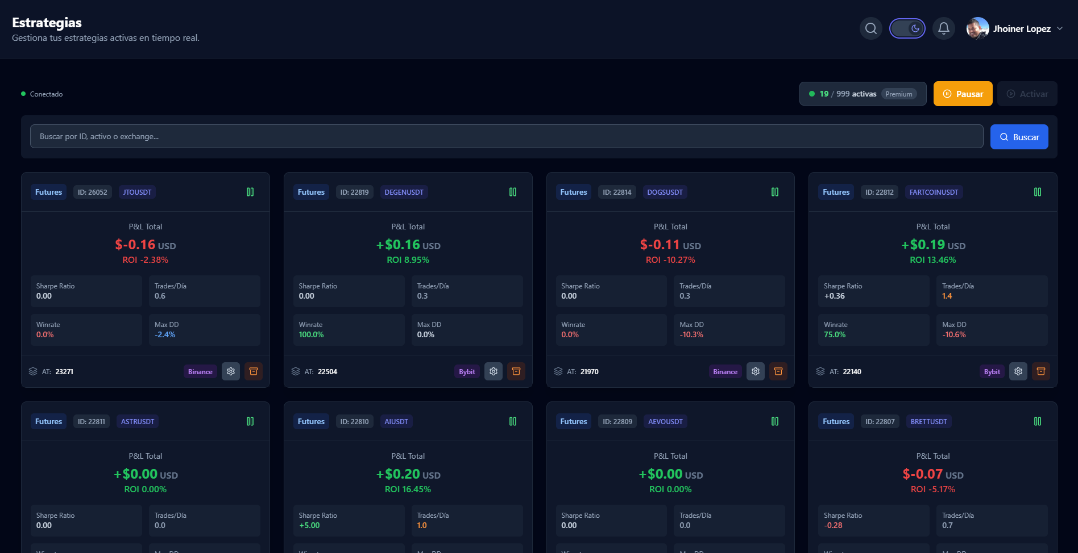
Task: Pause the FARTCOINUSDT strategy card
Action: click(x=1038, y=192)
